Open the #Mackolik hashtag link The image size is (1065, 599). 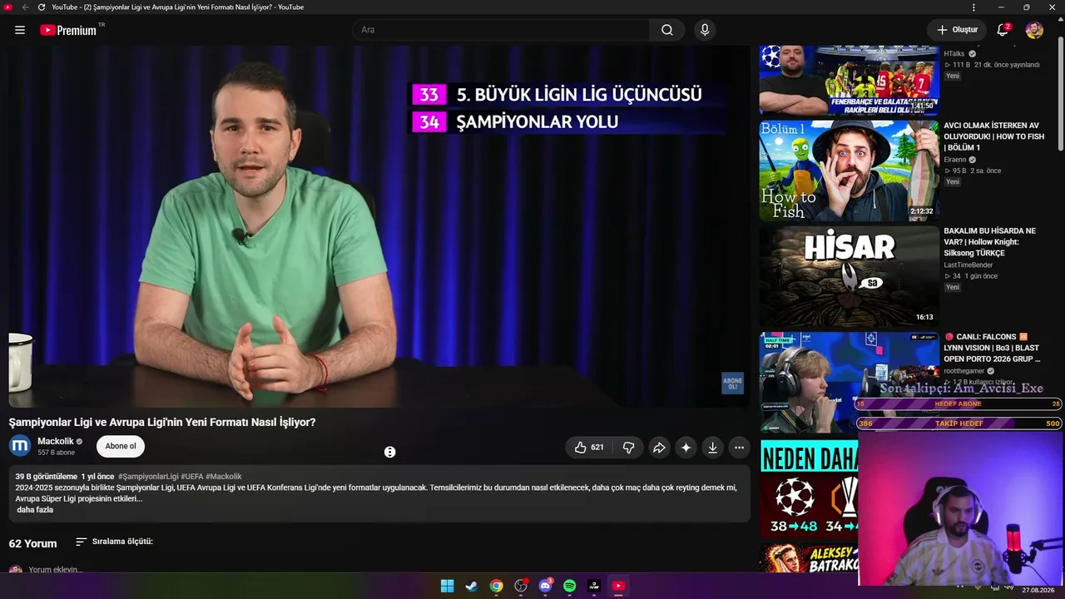pos(224,477)
